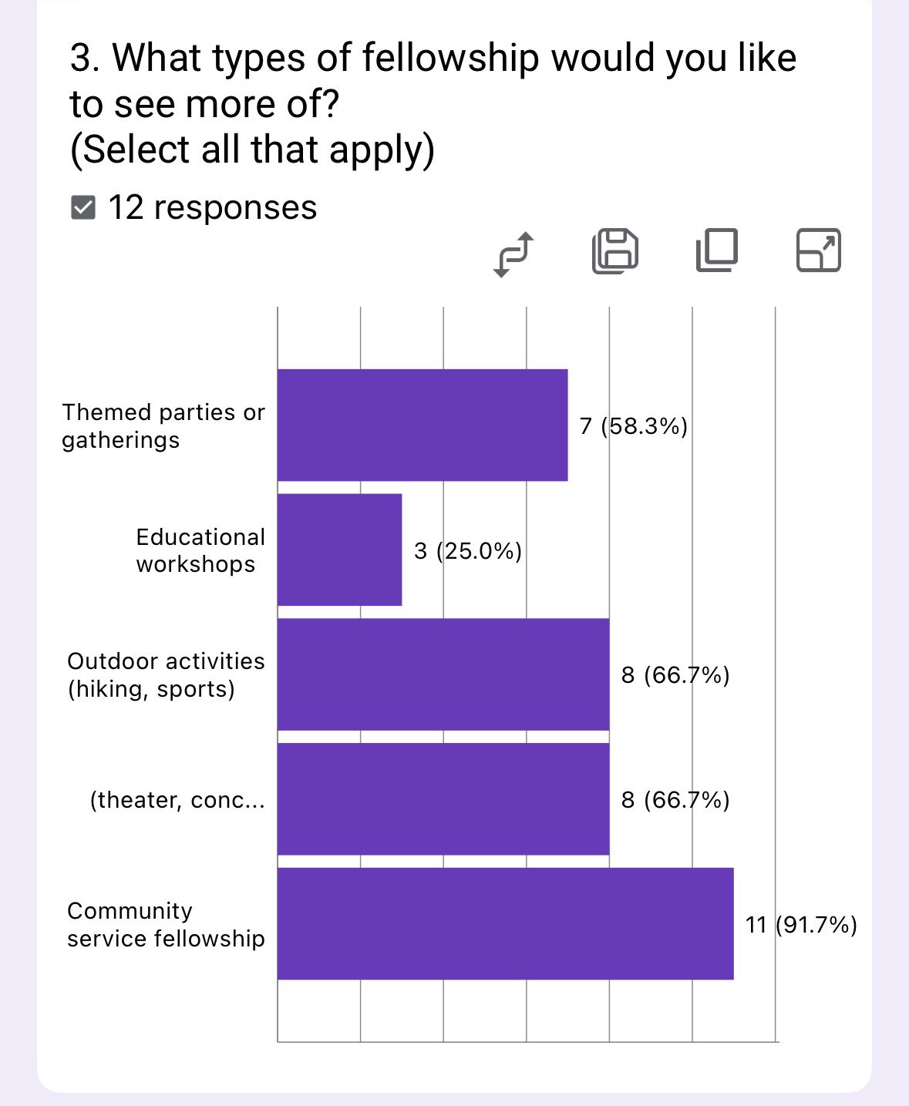Viewport: 909px width, 1106px height.
Task: Click the "11 (91.7%)" value label
Action: pos(800,924)
